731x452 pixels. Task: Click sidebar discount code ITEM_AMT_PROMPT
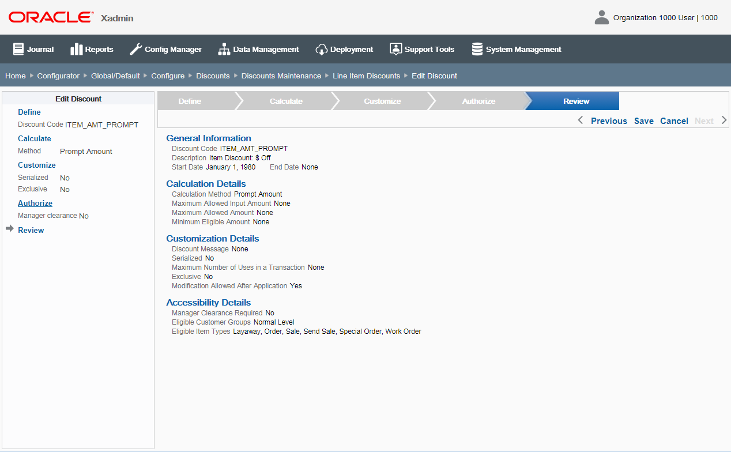pos(101,125)
